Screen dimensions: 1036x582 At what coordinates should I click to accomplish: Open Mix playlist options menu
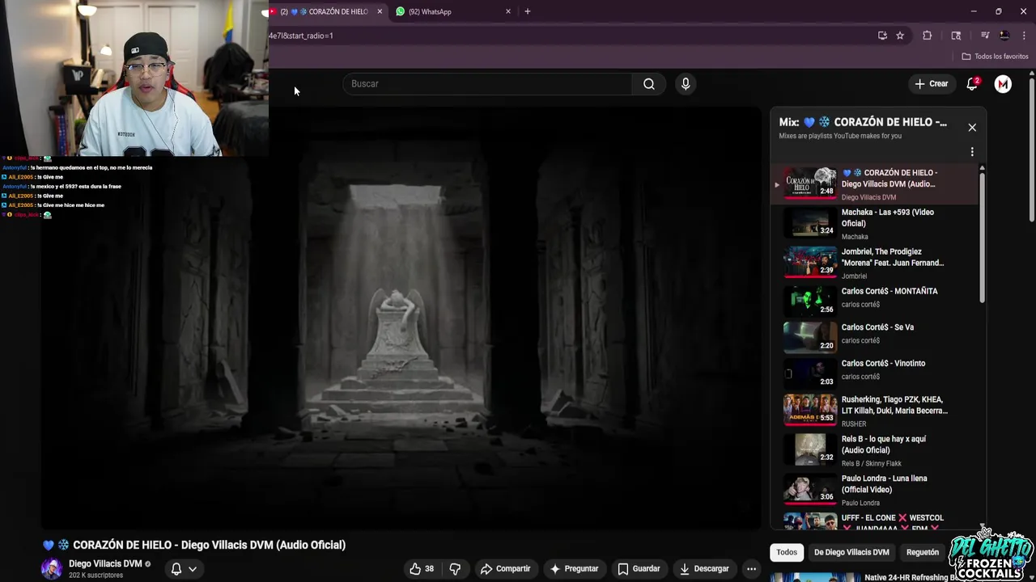click(x=972, y=151)
